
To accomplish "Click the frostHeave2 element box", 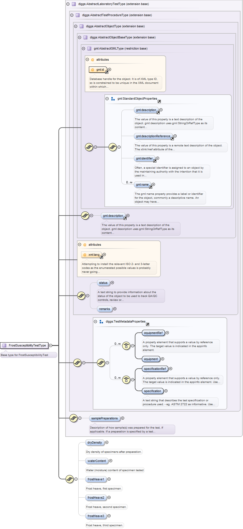I will coord(96,498).
